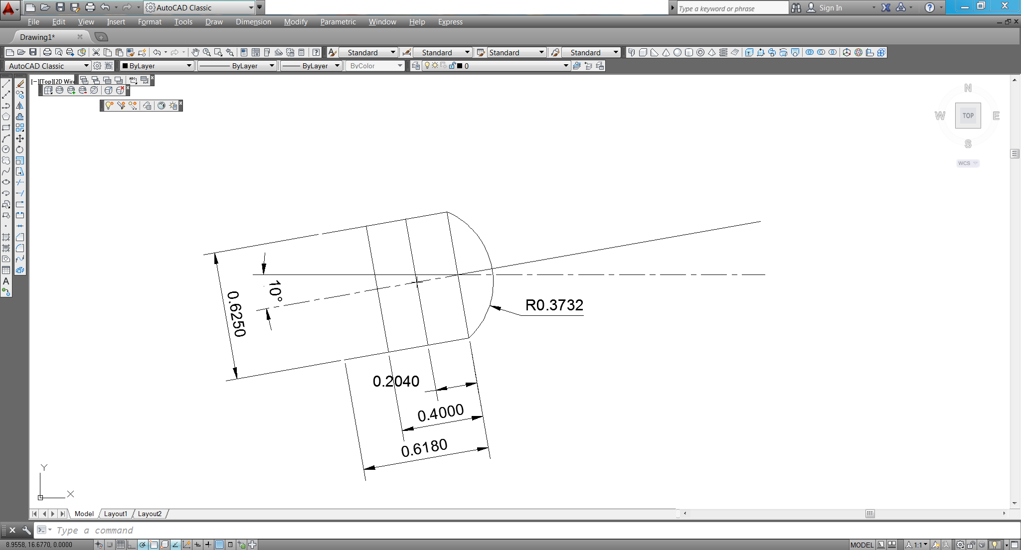Open the ByLayer color control dropdown
The image size is (1021, 550).
pyautogui.click(x=157, y=66)
